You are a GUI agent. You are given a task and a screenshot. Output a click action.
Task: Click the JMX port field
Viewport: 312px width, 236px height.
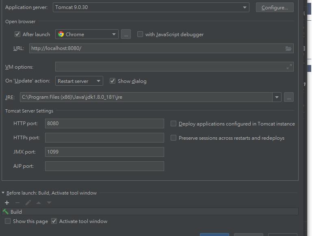click(x=105, y=152)
